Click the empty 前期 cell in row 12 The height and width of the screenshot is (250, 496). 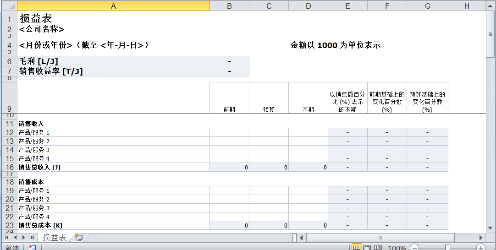pos(229,132)
